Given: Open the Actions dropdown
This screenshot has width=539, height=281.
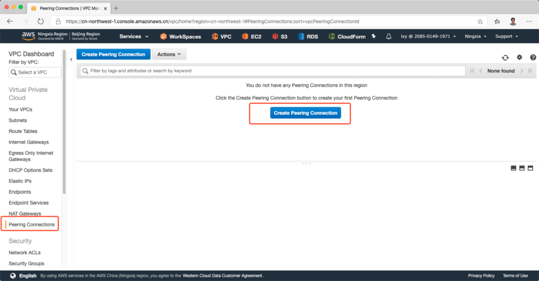Looking at the screenshot, I should point(168,54).
